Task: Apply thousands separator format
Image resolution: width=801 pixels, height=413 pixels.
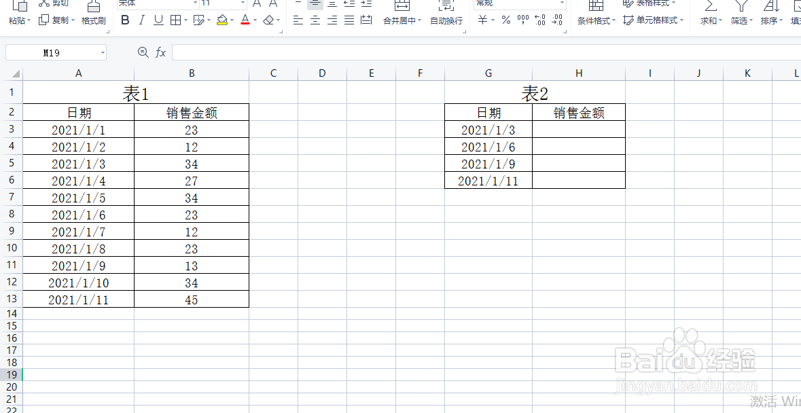Action: pos(523,20)
